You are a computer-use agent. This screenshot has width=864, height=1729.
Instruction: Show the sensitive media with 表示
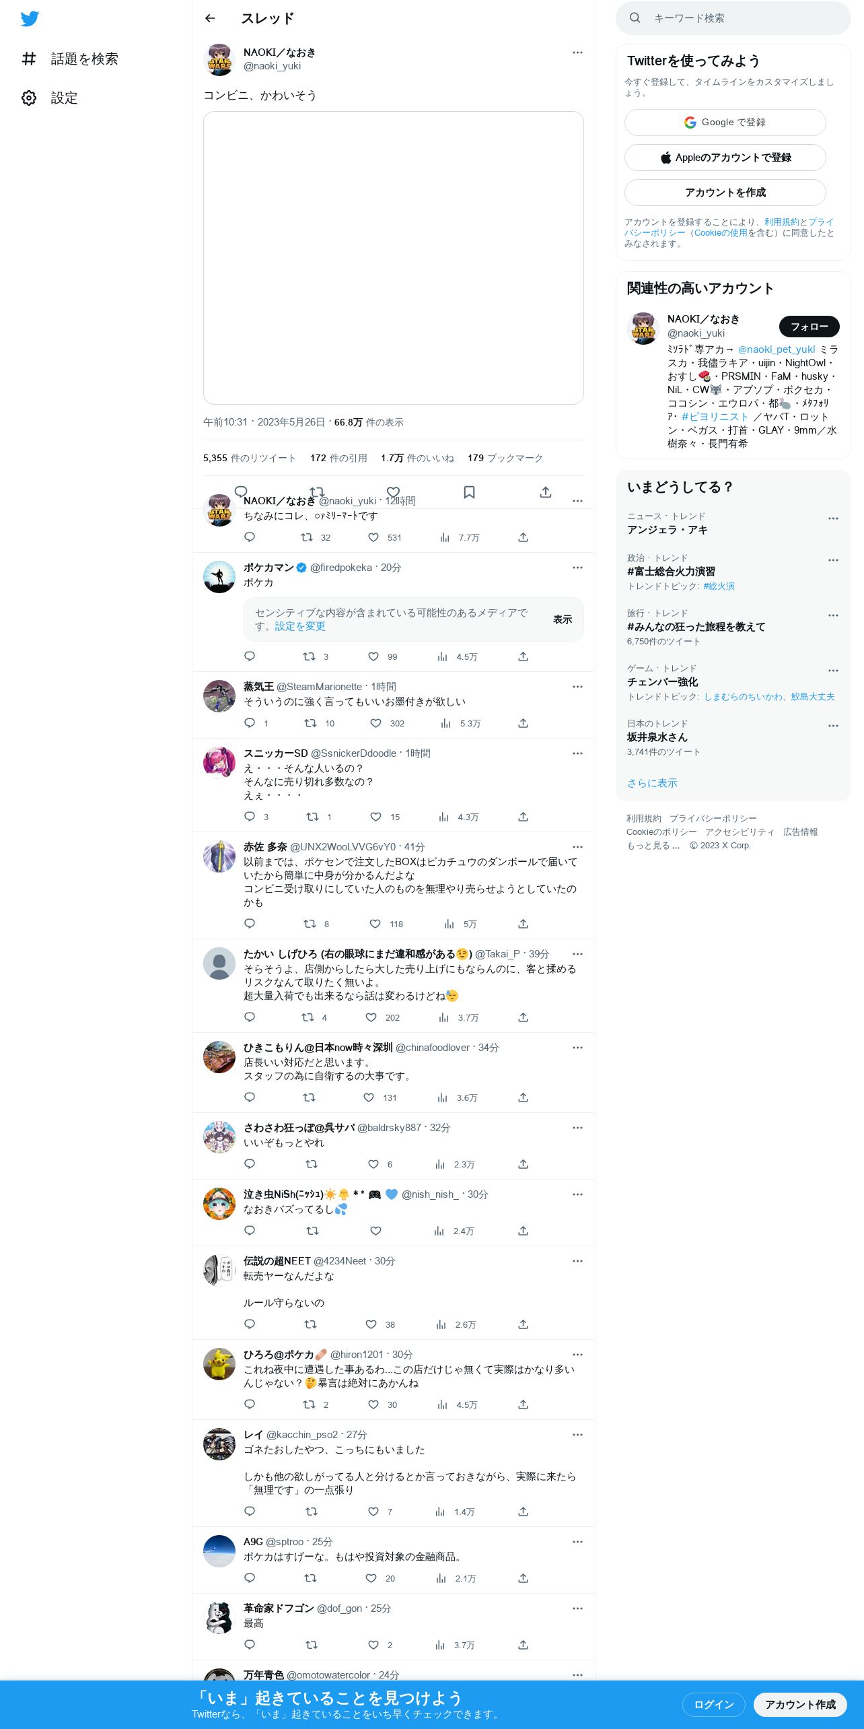(x=563, y=619)
